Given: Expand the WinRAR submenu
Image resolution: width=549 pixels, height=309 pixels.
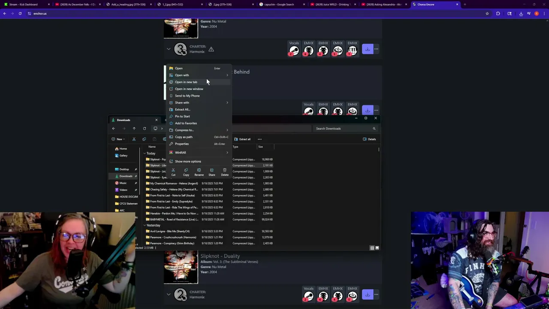Looking at the screenshot, I should (199, 152).
